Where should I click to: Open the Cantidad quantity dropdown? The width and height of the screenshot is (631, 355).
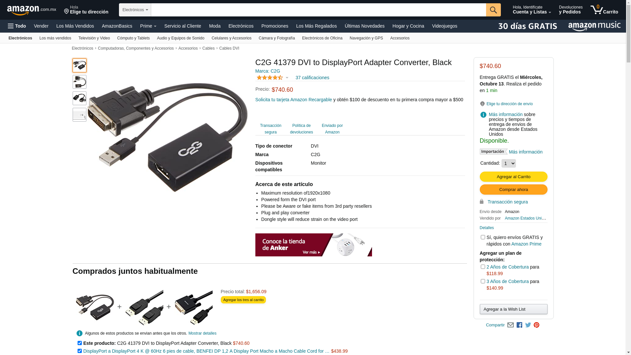point(508,163)
